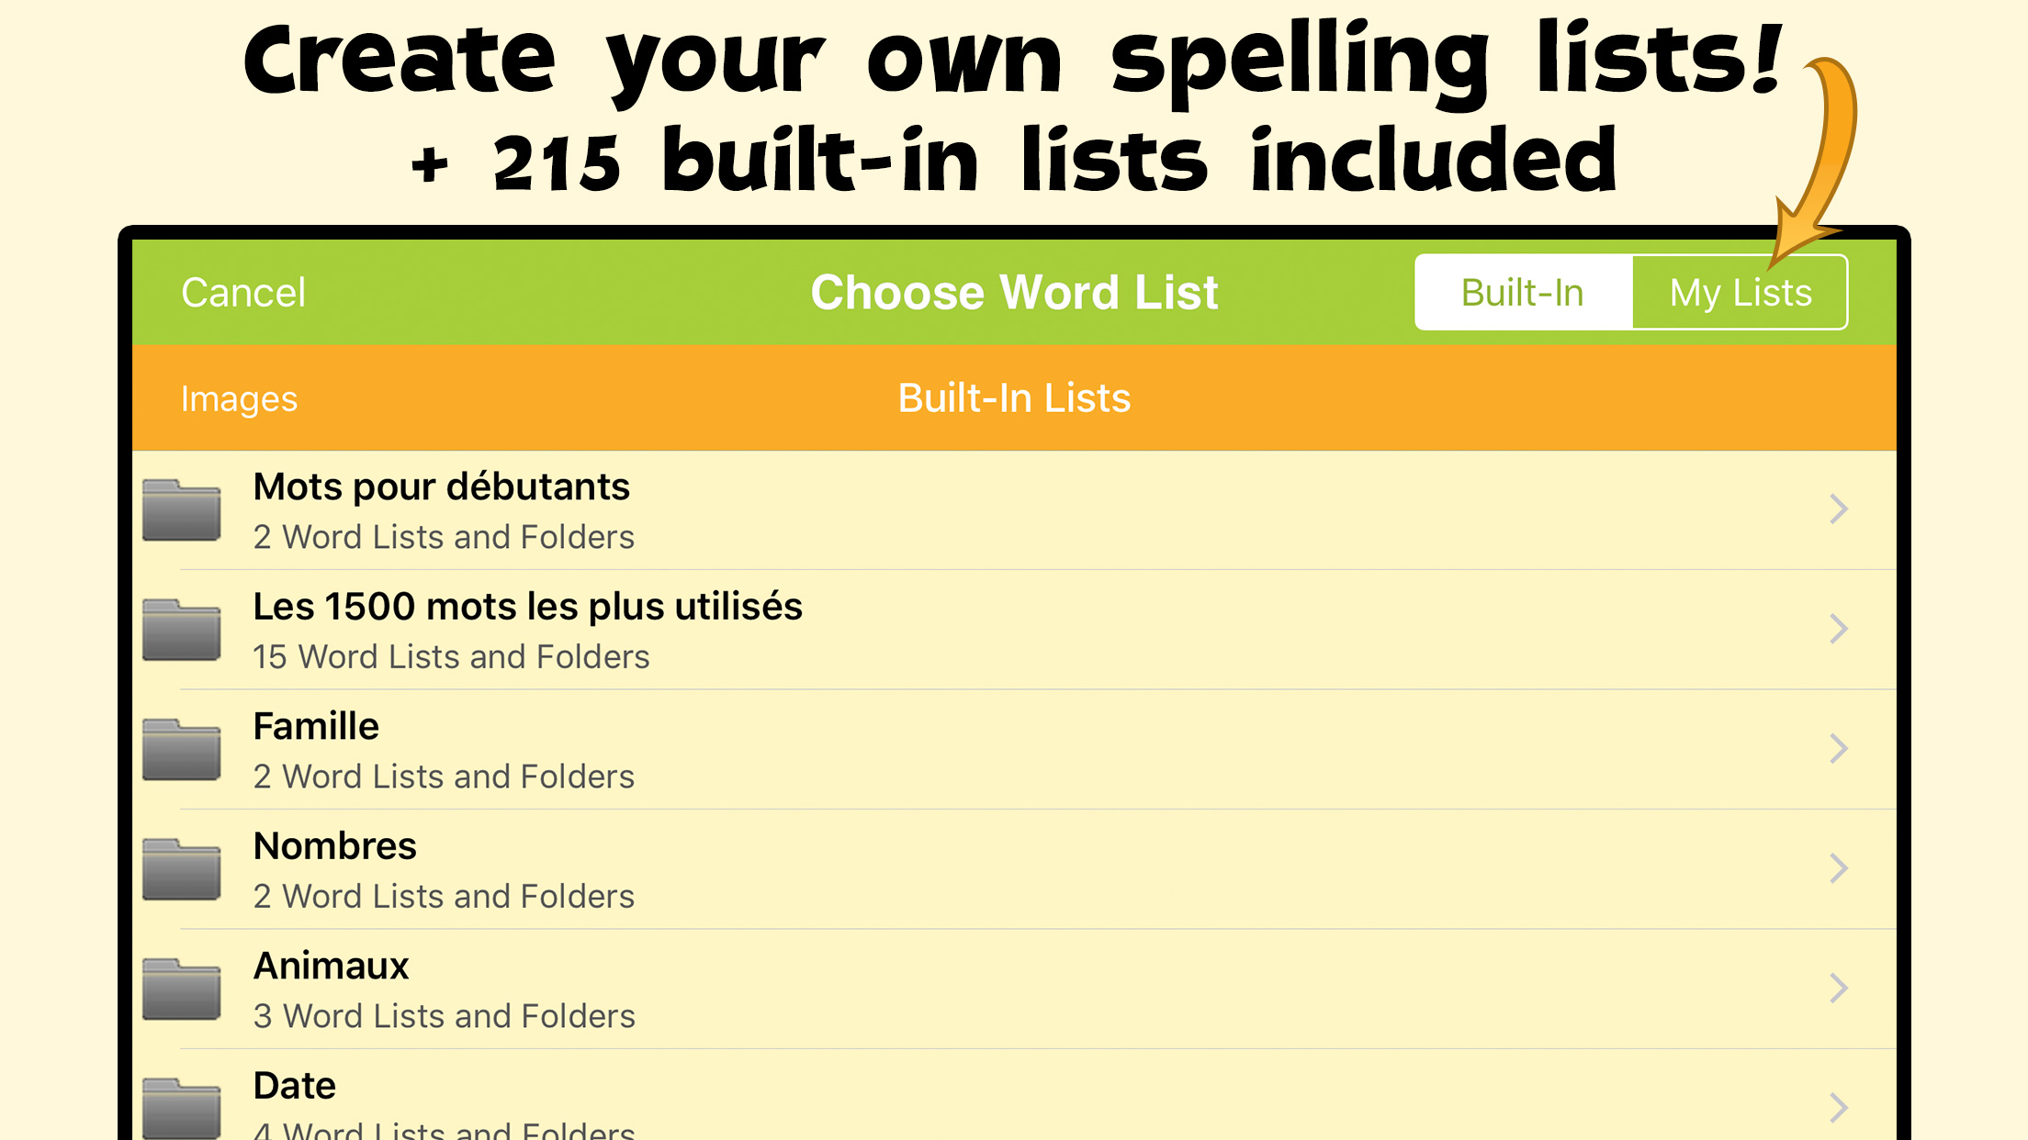Image resolution: width=2028 pixels, height=1140 pixels.
Task: Open the Famille list title
Action: click(316, 727)
